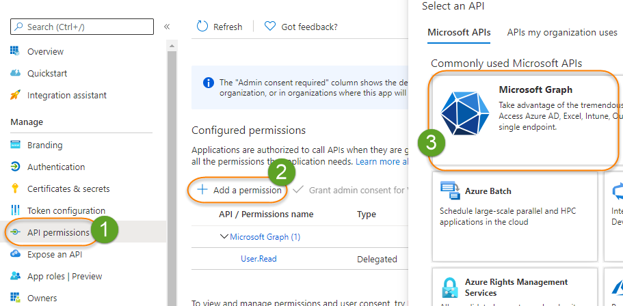Click the App roles people icon

(x=15, y=276)
